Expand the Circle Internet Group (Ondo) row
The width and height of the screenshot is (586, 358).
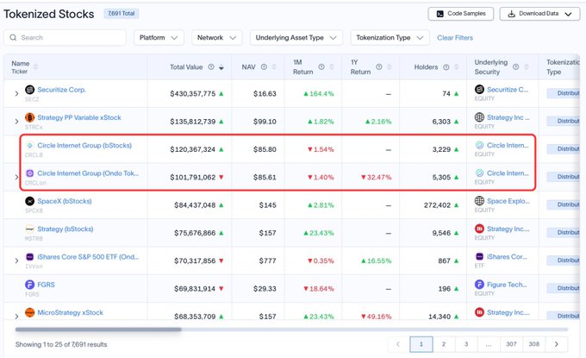click(16, 177)
